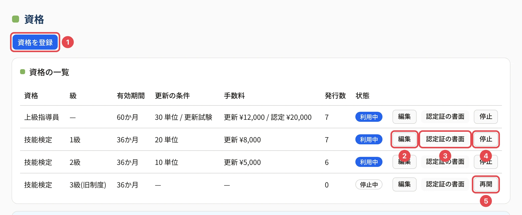Click the 利用中 badge for 上級指導員

[x=369, y=117]
